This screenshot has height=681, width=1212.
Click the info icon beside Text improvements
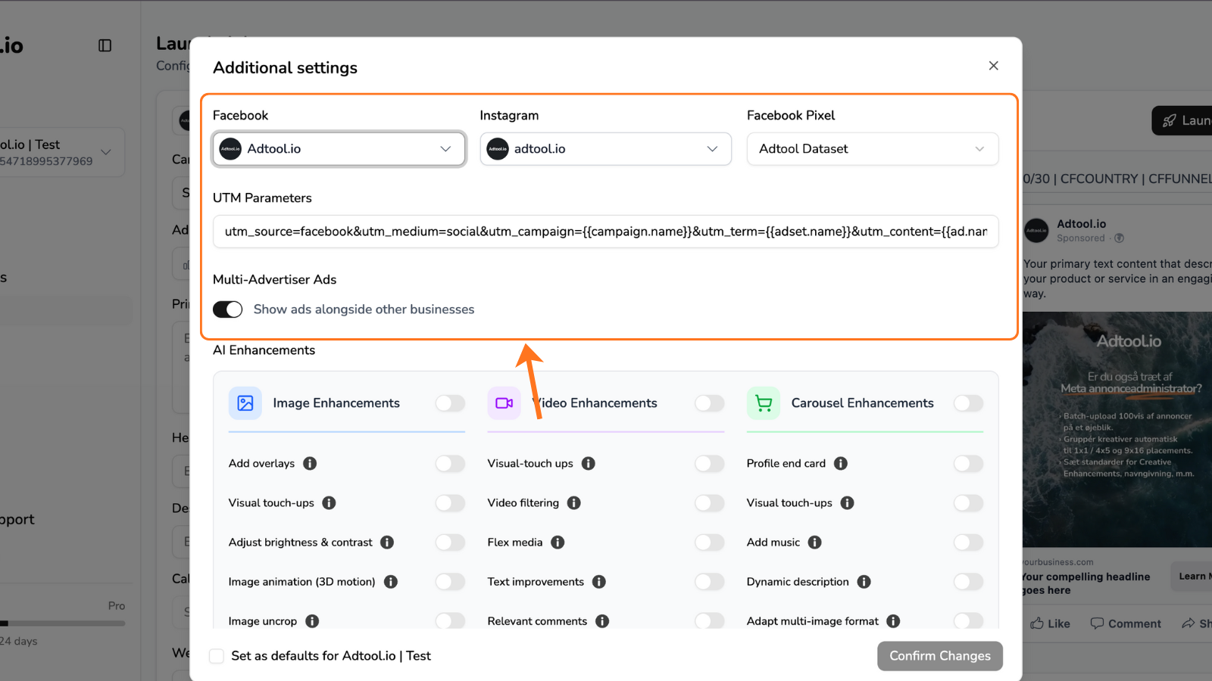598,581
